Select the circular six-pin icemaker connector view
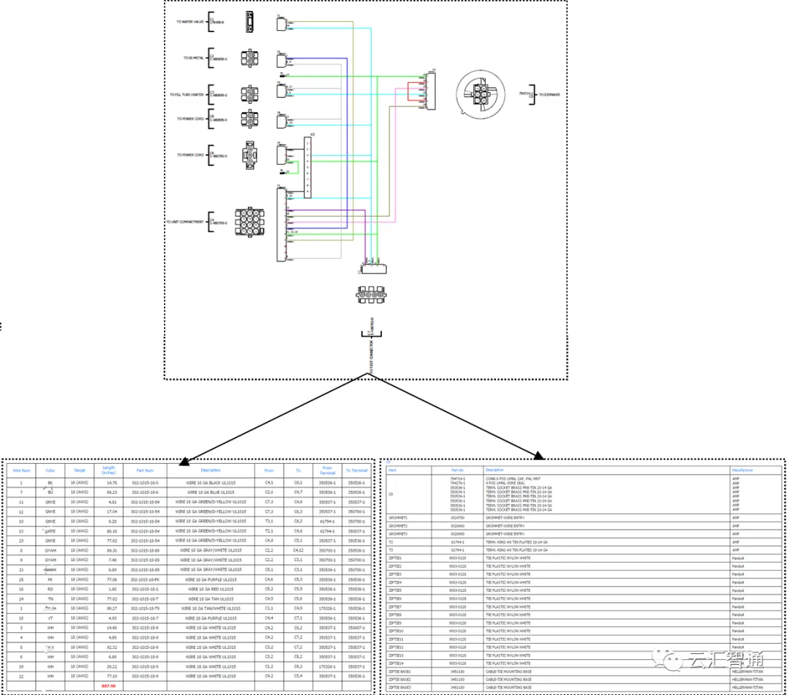 pyautogui.click(x=481, y=94)
